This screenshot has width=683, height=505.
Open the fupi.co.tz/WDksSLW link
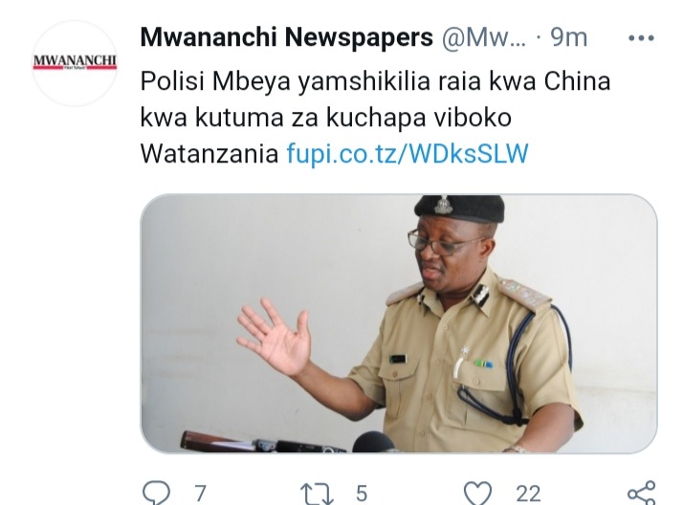point(408,153)
